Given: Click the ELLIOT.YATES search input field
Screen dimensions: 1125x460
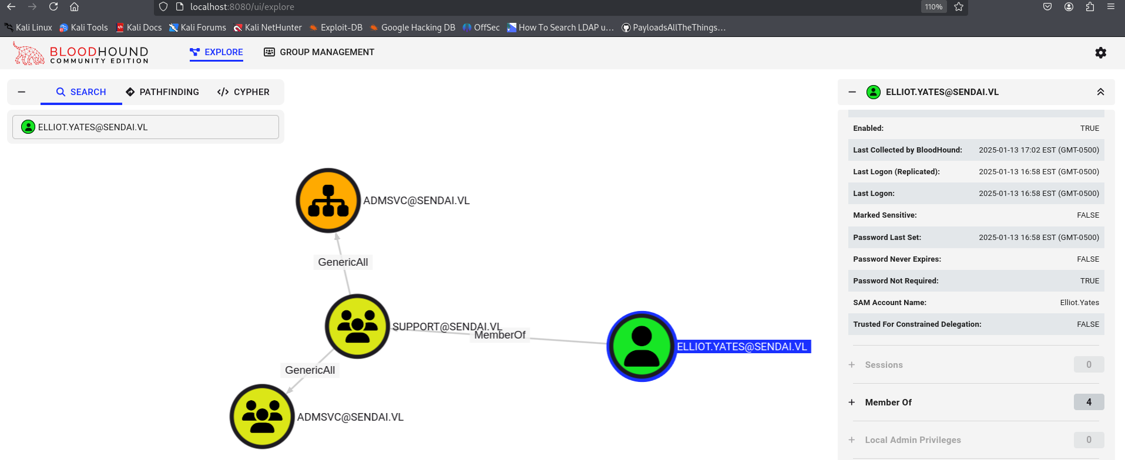Looking at the screenshot, I should [x=146, y=127].
